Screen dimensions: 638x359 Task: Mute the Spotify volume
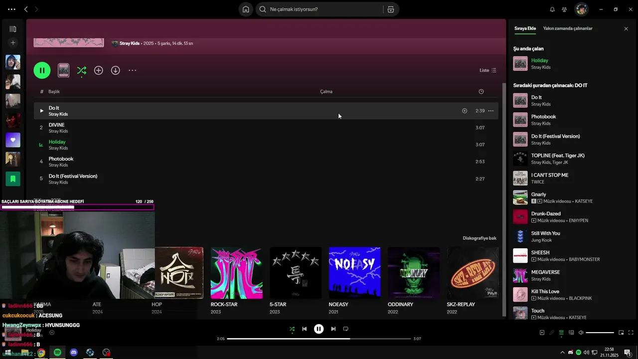tap(581, 333)
